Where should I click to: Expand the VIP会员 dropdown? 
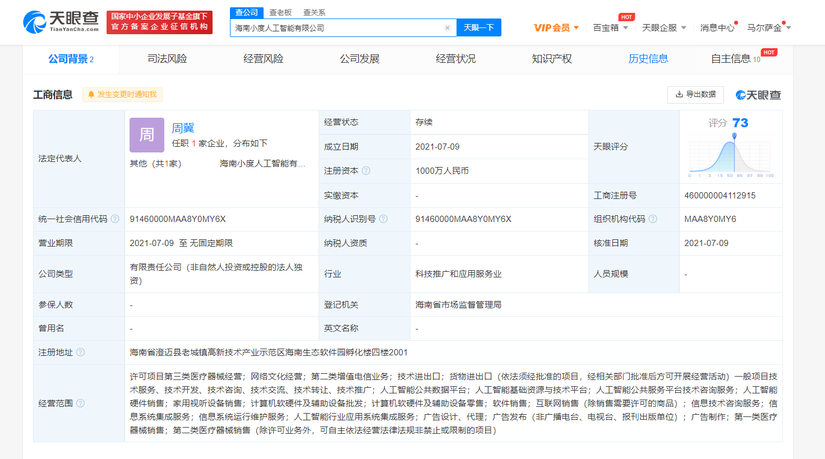click(x=556, y=28)
